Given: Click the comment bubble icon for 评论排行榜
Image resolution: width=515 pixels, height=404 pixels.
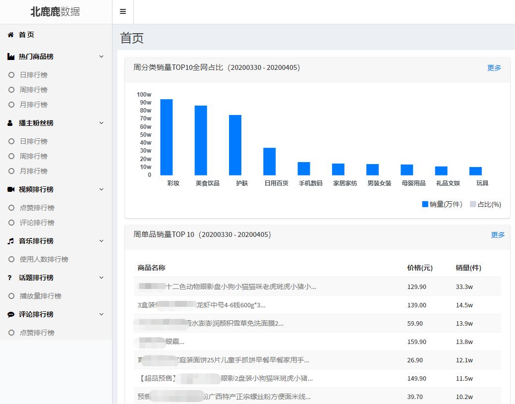Looking at the screenshot, I should coord(10,314).
